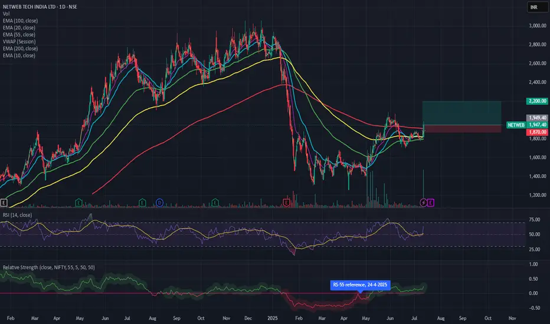The width and height of the screenshot is (550, 324).
Task: Click the 2,600.00 price axis label
Action: point(538,64)
